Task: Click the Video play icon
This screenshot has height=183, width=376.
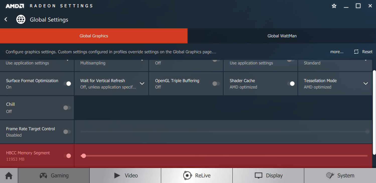Action: [117, 175]
